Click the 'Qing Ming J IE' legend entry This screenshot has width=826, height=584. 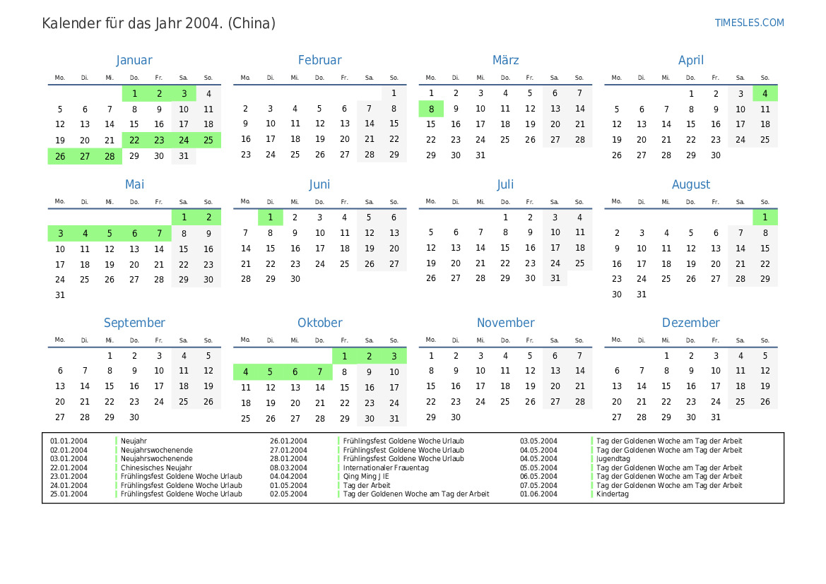[366, 477]
